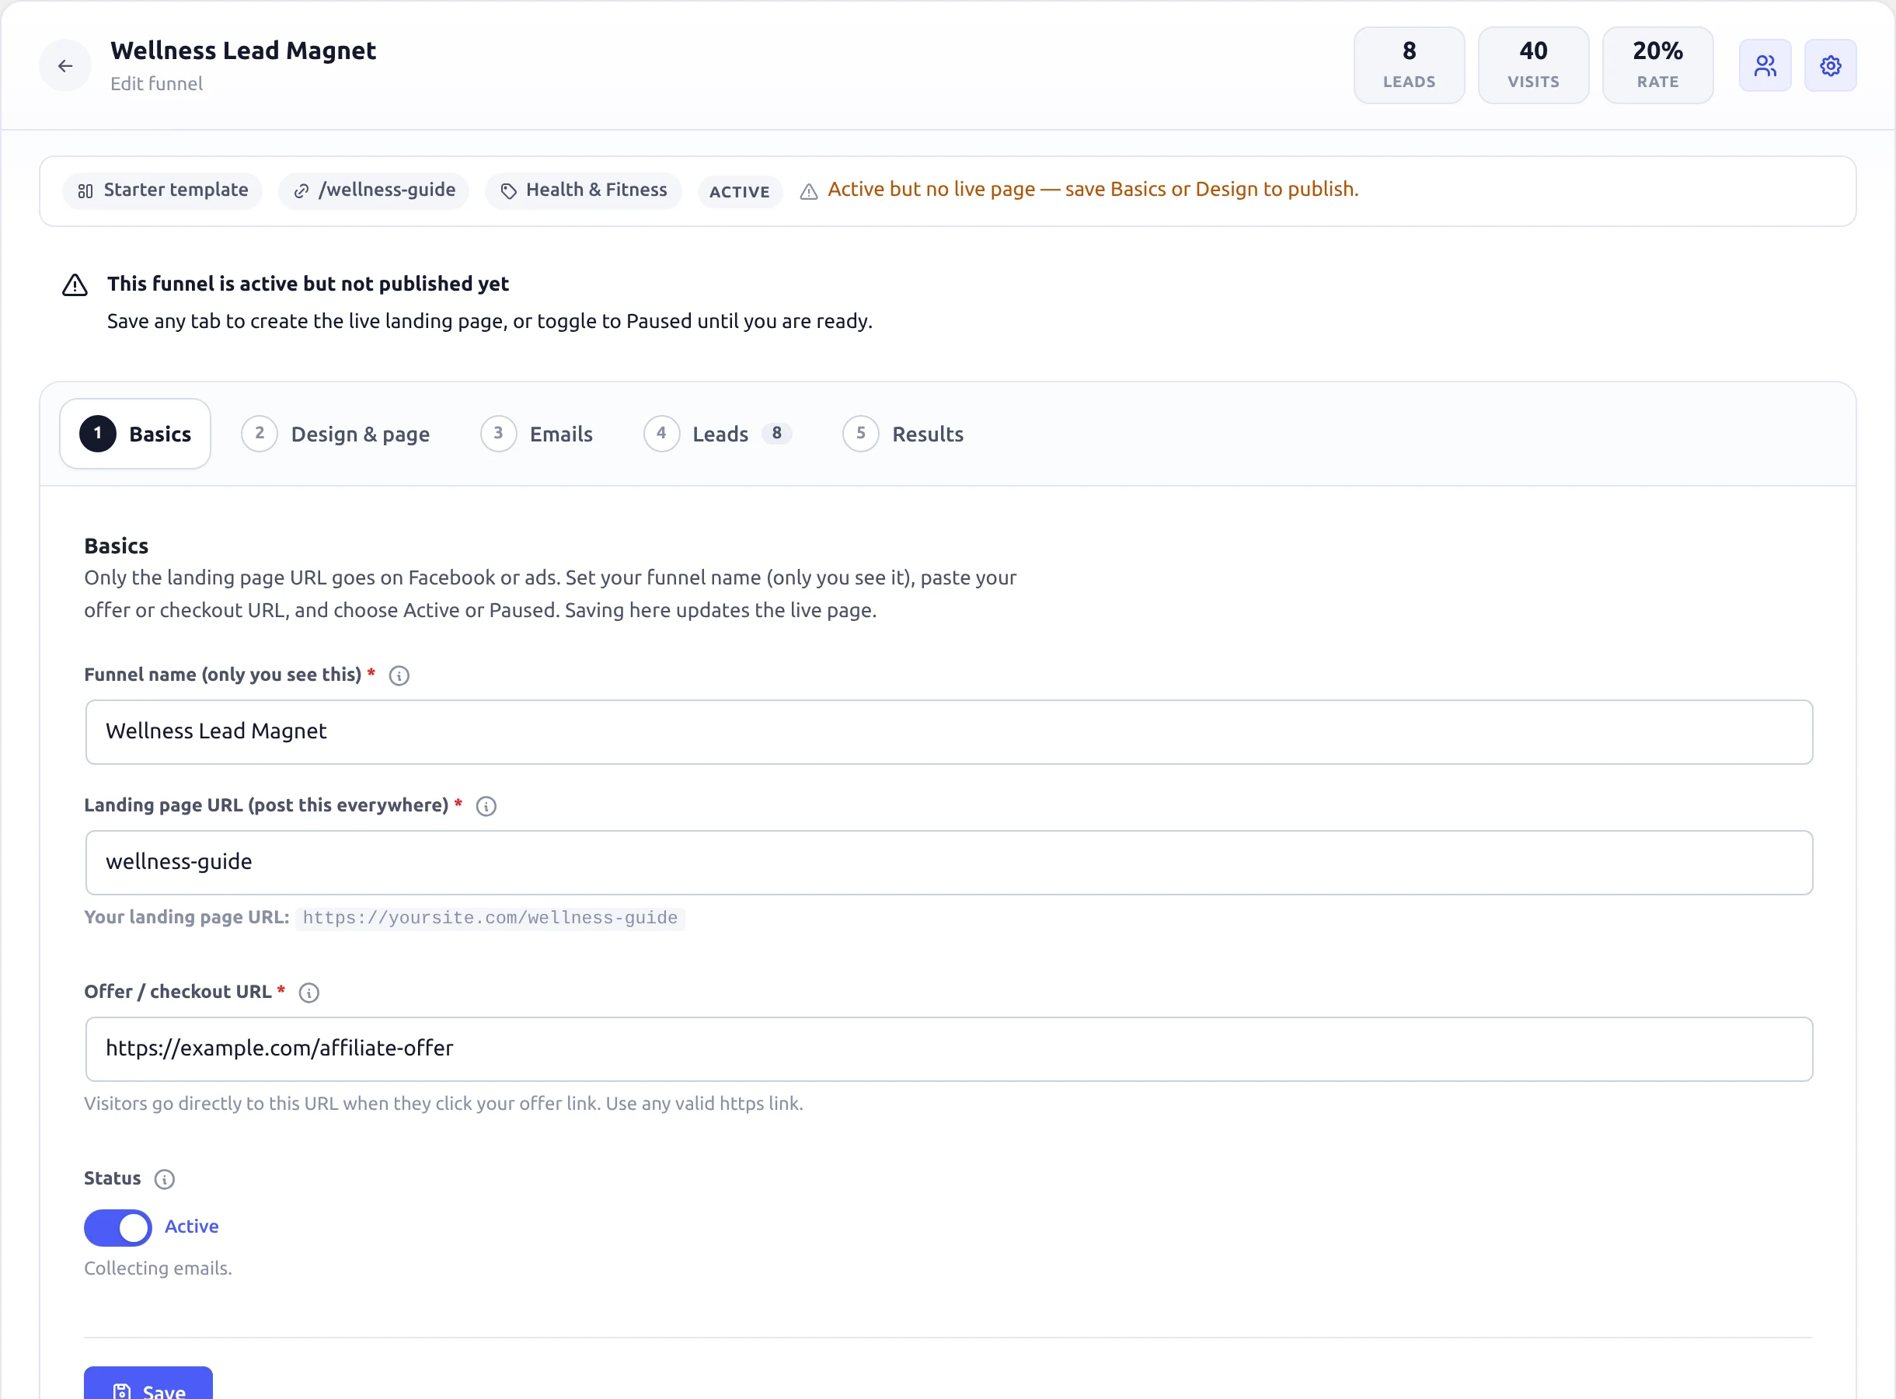Click the Health & Fitness category chip
The height and width of the screenshot is (1399, 1896).
coord(584,190)
